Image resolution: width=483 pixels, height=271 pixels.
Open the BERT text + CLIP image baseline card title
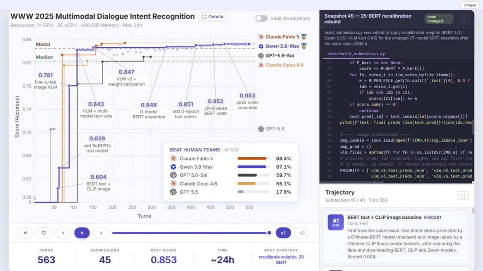pos(384,217)
